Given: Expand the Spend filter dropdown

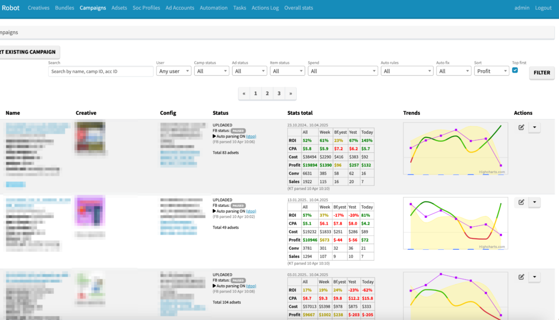Looking at the screenshot, I should (343, 71).
